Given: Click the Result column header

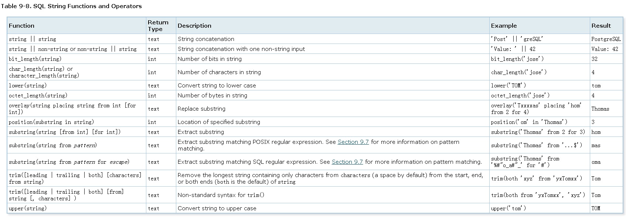Looking at the screenshot, I should [x=601, y=26].
